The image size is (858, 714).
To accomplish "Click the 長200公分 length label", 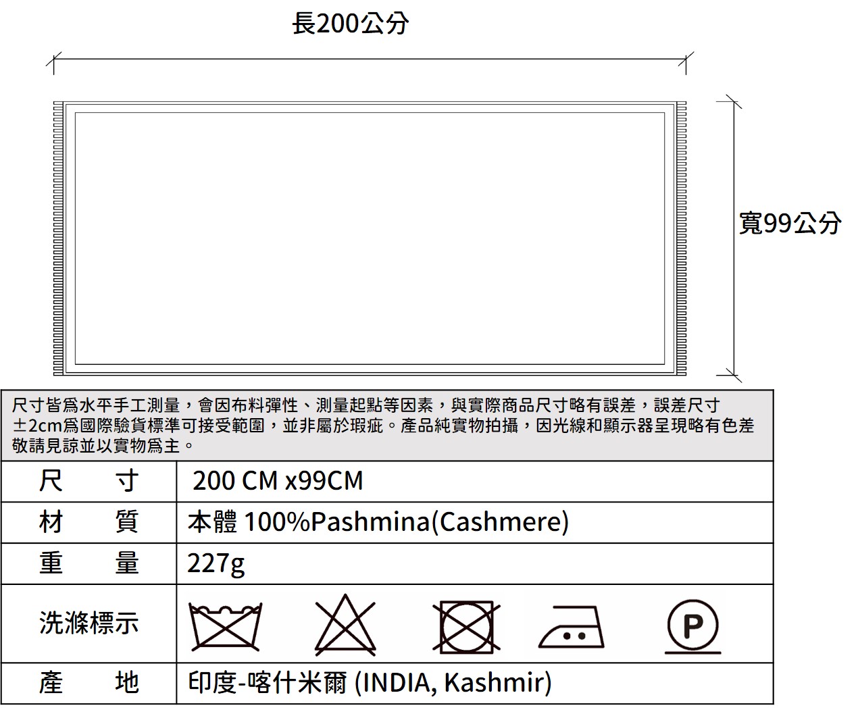I will click(350, 24).
